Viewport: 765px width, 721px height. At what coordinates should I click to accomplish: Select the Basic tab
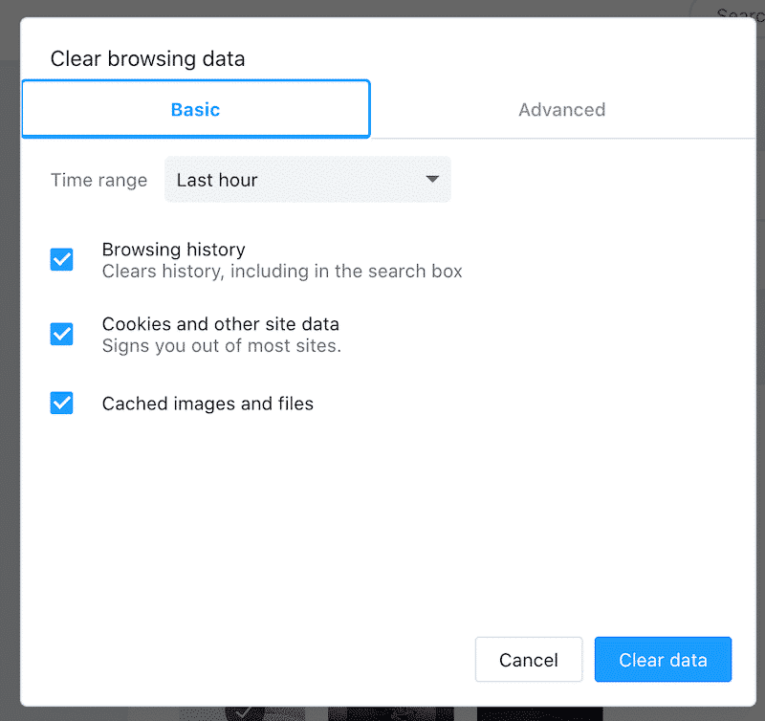tap(195, 109)
